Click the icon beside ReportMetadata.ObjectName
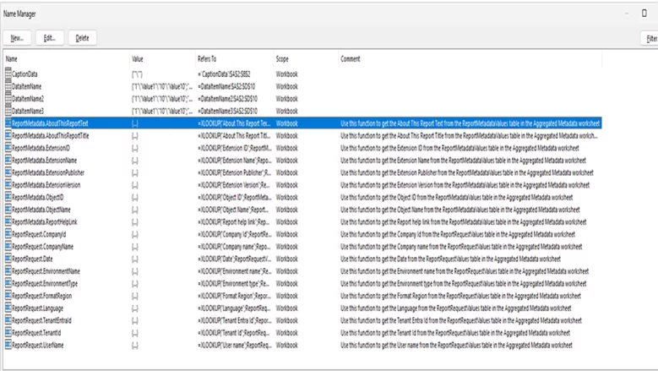The image size is (658, 371). (8, 210)
